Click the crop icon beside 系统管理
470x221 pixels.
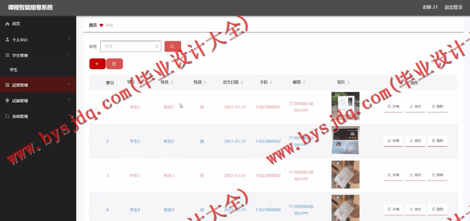(8, 116)
